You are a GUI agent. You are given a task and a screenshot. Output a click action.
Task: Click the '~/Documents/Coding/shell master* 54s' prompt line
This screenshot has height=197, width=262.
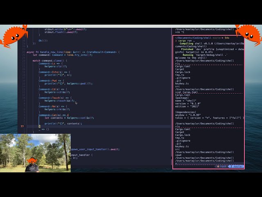202,38
